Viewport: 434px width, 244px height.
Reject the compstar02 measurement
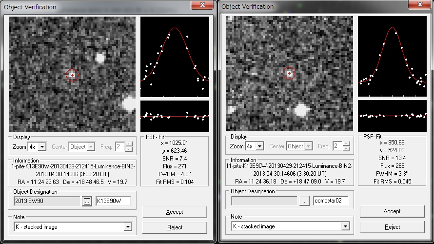392,227
